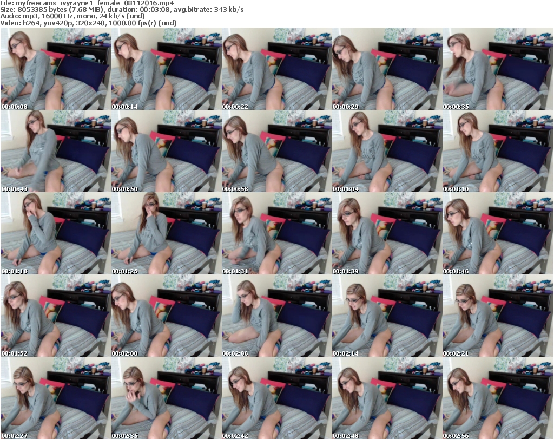Pick the 00:01:39 preview frame
Image resolution: width=554 pixels, height=439 pixels.
point(387,234)
